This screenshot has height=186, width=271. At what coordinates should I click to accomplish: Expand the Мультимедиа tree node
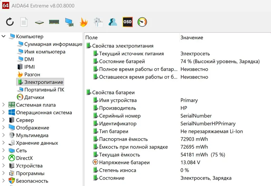pyautogui.click(x=3, y=135)
